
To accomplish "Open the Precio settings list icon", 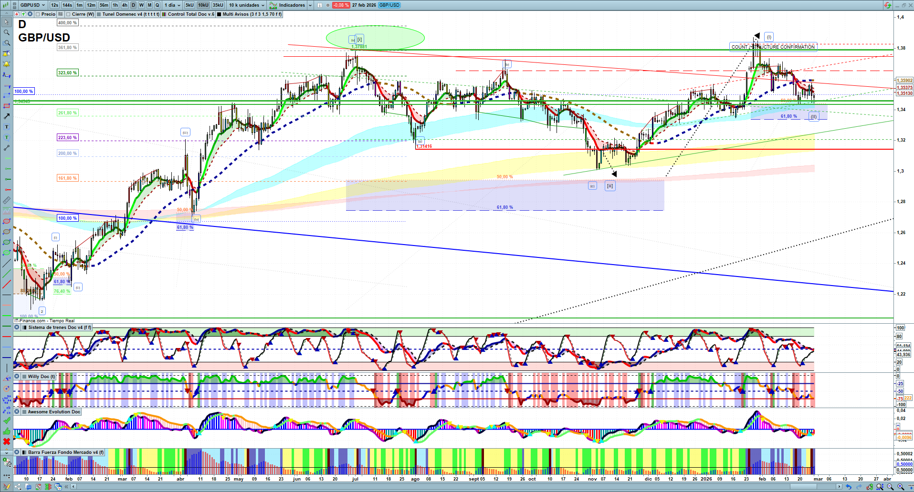I will pyautogui.click(x=61, y=14).
